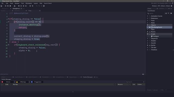Click the Feather Messages search field
Screen dimensions: 174x97
click(135, 82)
